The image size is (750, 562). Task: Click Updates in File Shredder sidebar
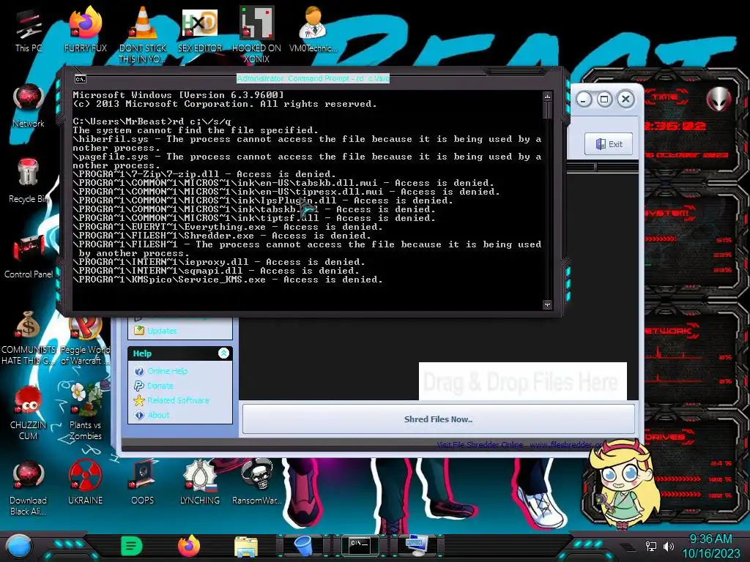pyautogui.click(x=162, y=331)
